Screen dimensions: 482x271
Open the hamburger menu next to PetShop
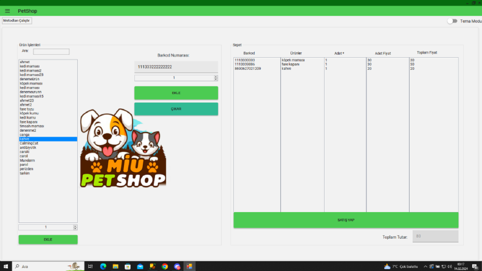tap(7, 11)
